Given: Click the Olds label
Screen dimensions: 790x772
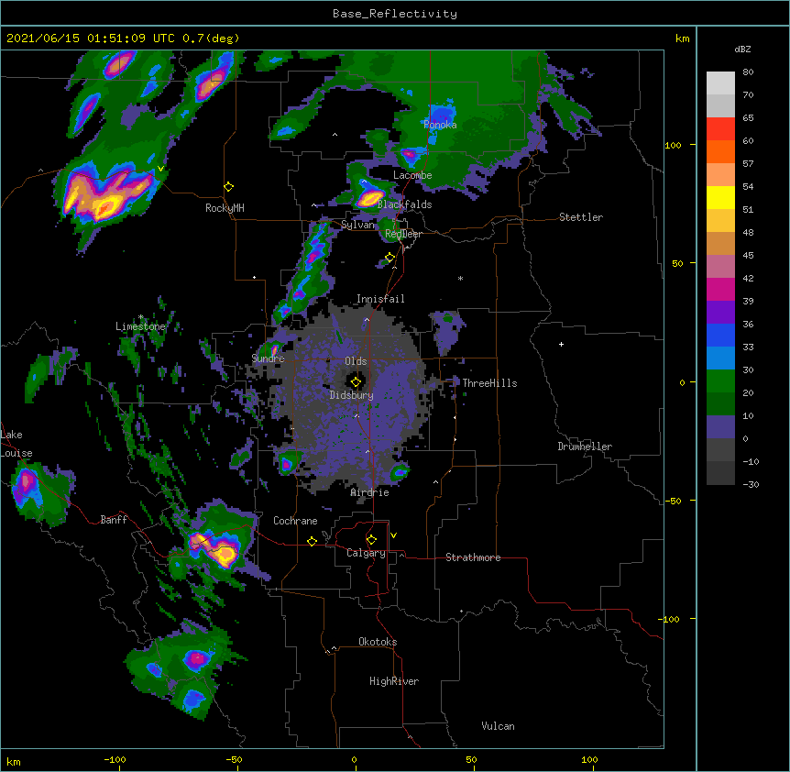Looking at the screenshot, I should tap(356, 361).
